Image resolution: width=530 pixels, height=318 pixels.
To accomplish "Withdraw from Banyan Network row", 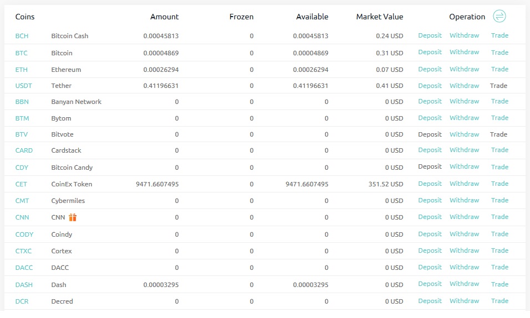I will pos(464,101).
